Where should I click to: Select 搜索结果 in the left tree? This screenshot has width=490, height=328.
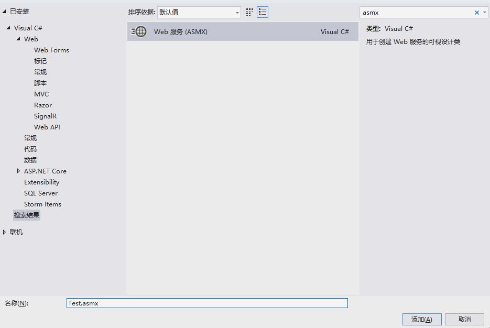point(27,215)
